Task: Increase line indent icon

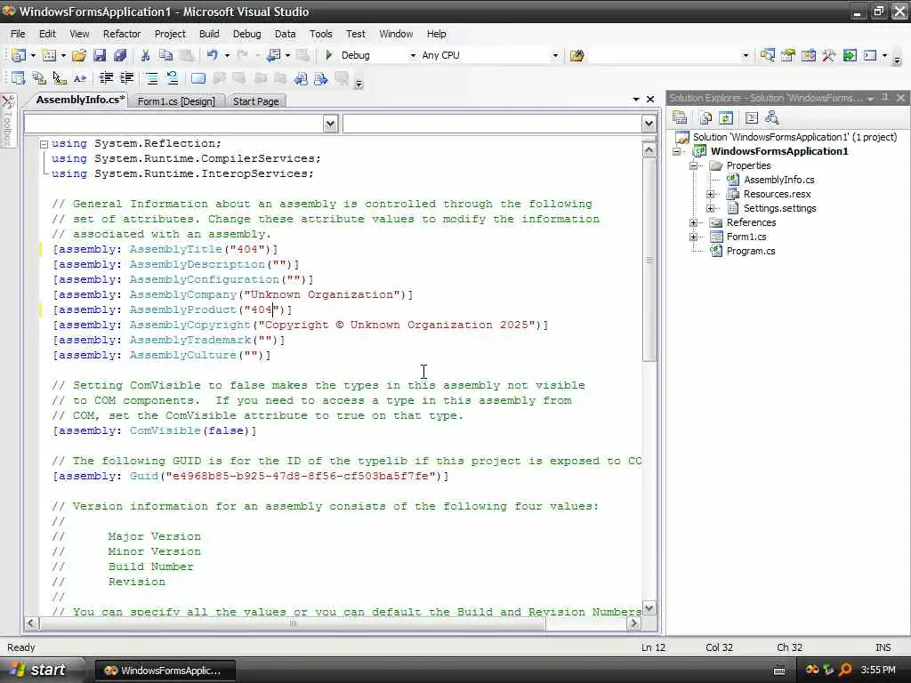Action: click(x=126, y=78)
